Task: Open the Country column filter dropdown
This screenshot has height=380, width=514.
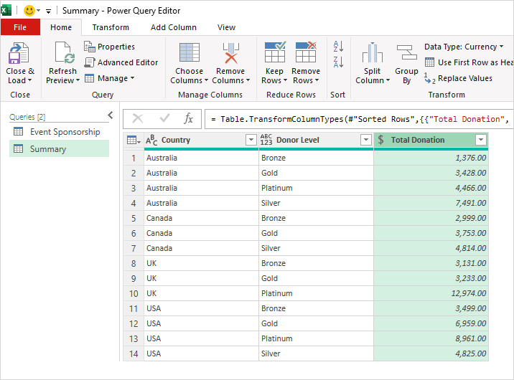Action: (x=251, y=140)
